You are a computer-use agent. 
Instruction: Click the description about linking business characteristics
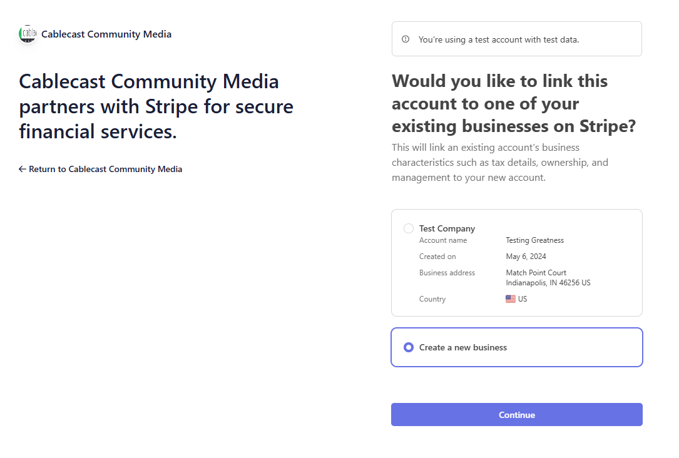(x=500, y=162)
